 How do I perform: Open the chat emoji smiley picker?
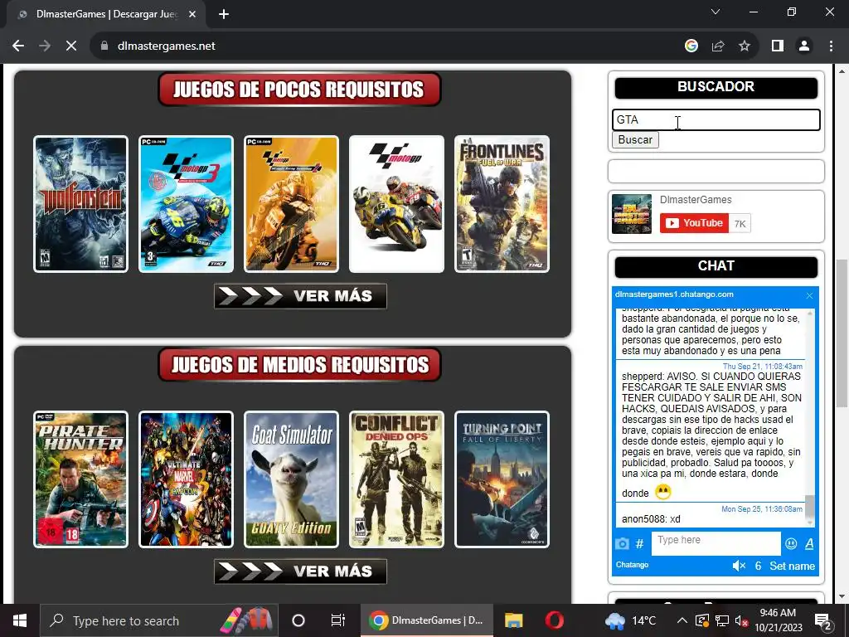coord(791,543)
